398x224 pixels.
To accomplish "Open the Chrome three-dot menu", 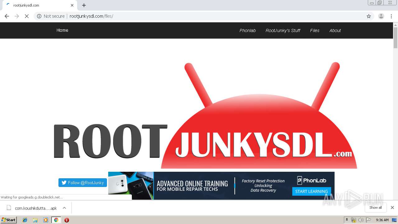I will [391, 16].
